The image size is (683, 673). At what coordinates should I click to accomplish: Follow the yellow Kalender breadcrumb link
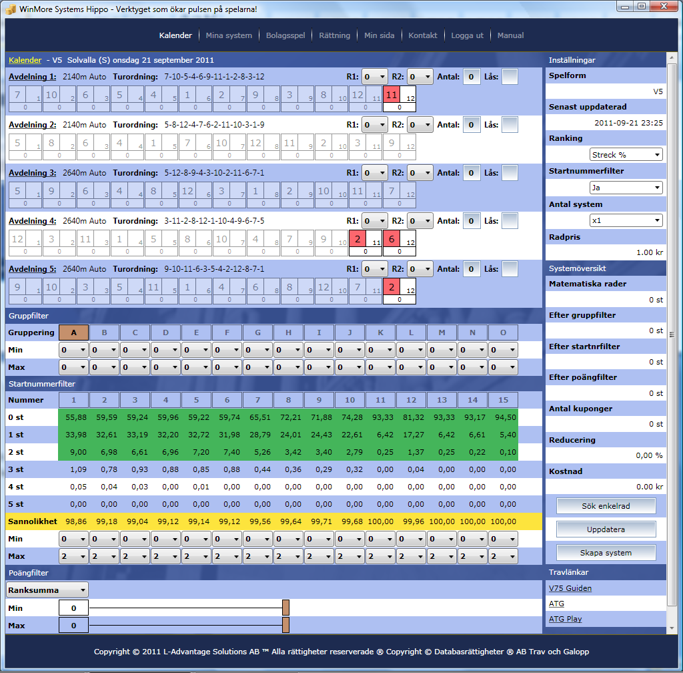pos(25,60)
